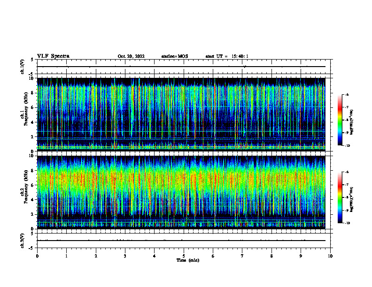Click the ch.1 spectrogram plot area
This screenshot has width=372, height=287.
tap(181, 114)
